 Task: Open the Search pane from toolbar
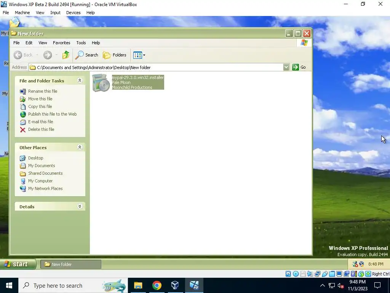point(87,55)
